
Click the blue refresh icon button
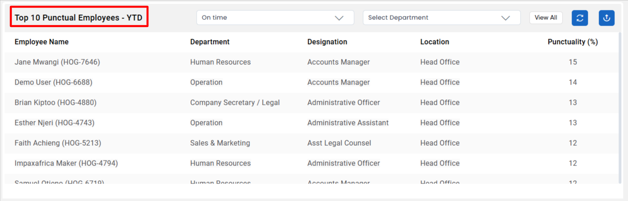tap(580, 18)
